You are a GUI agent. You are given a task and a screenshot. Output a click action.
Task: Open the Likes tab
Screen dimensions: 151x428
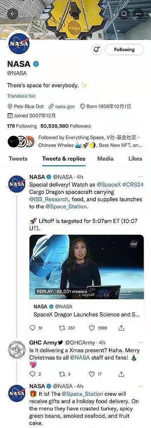[135, 159]
